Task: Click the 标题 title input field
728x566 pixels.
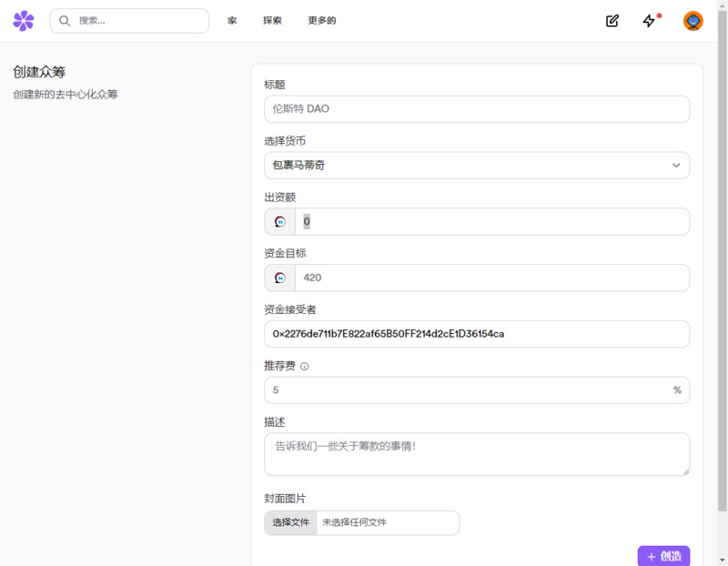Action: pos(476,108)
